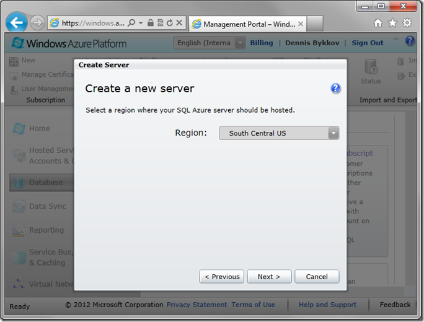This screenshot has width=424, height=322.
Task: Click the New subscription icon
Action: [14, 61]
